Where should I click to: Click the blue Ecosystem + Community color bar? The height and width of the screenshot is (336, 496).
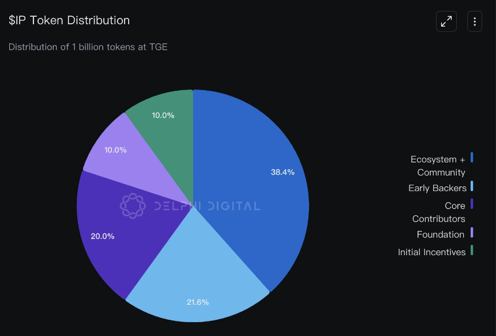[x=472, y=158]
